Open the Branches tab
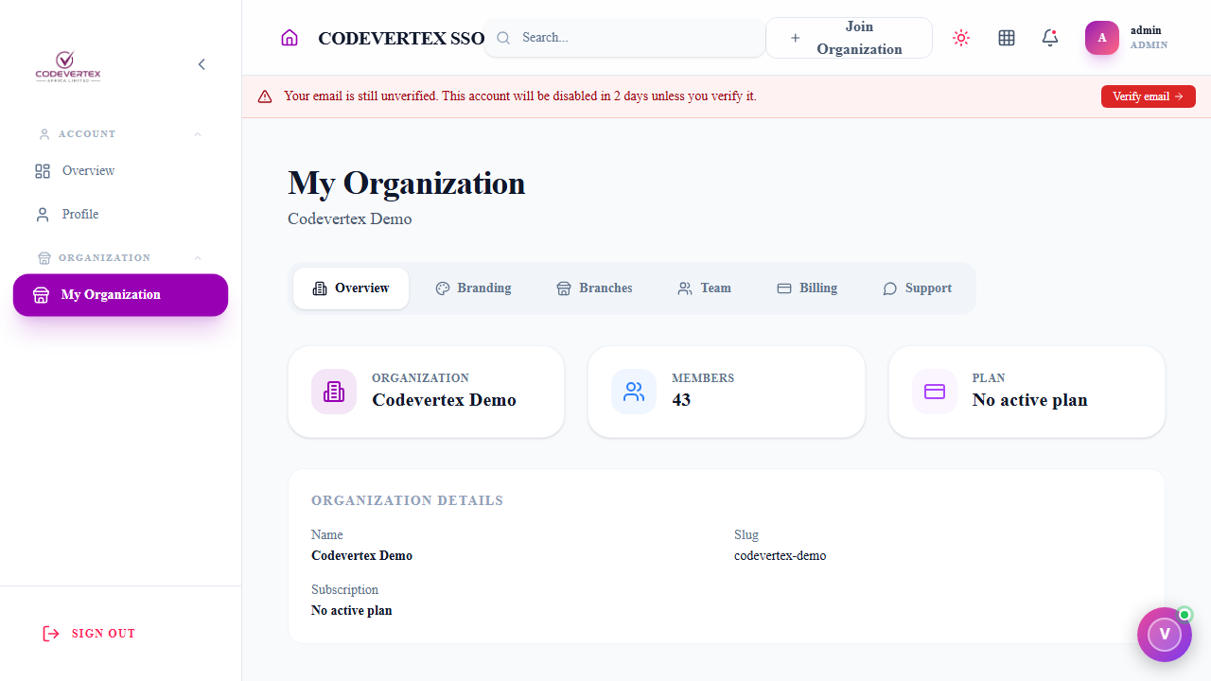This screenshot has width=1211, height=681. coord(594,288)
